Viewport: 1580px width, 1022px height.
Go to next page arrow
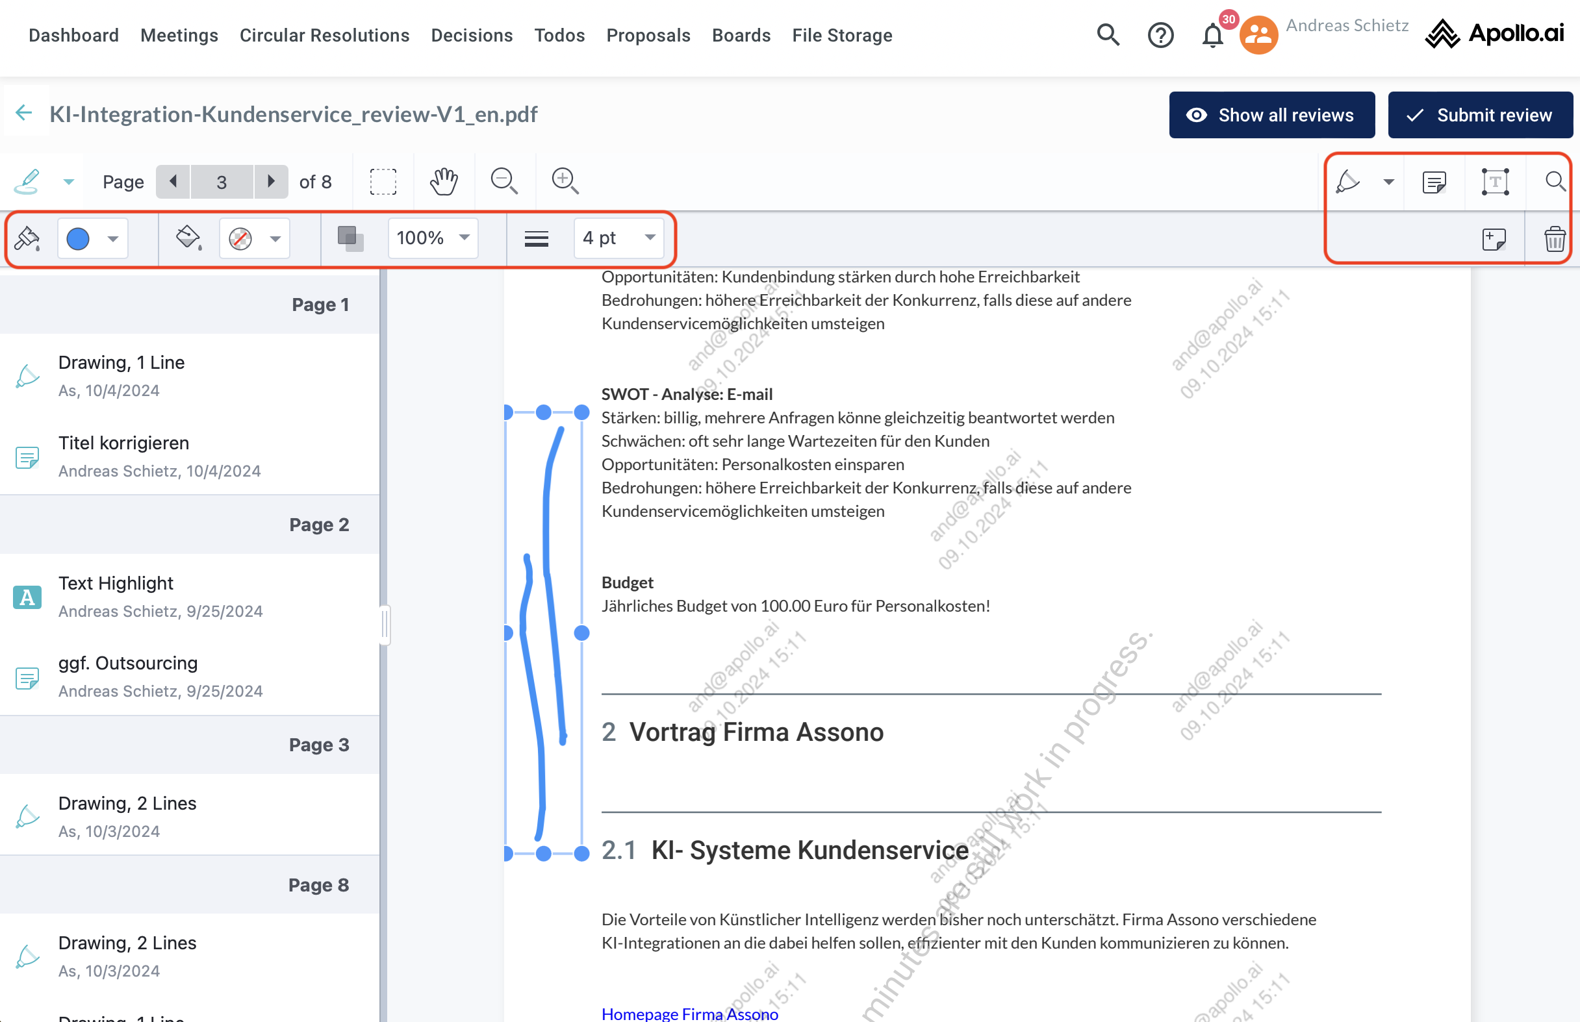pyautogui.click(x=271, y=181)
